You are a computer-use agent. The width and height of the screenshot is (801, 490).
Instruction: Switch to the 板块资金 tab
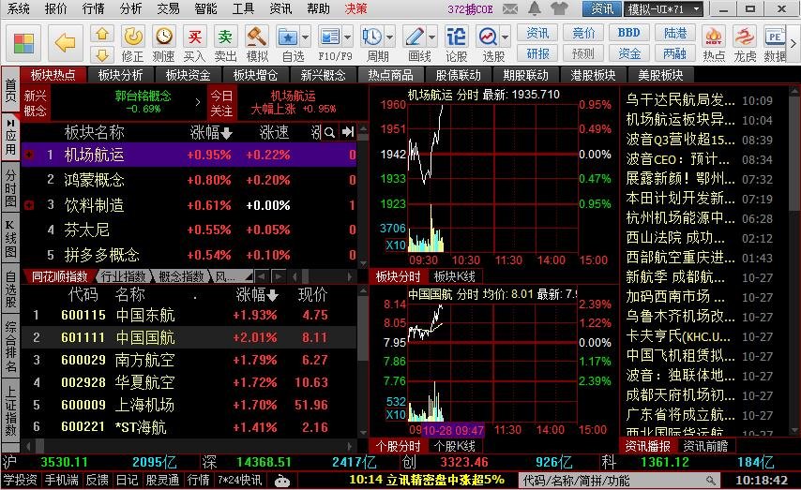pyautogui.click(x=188, y=75)
